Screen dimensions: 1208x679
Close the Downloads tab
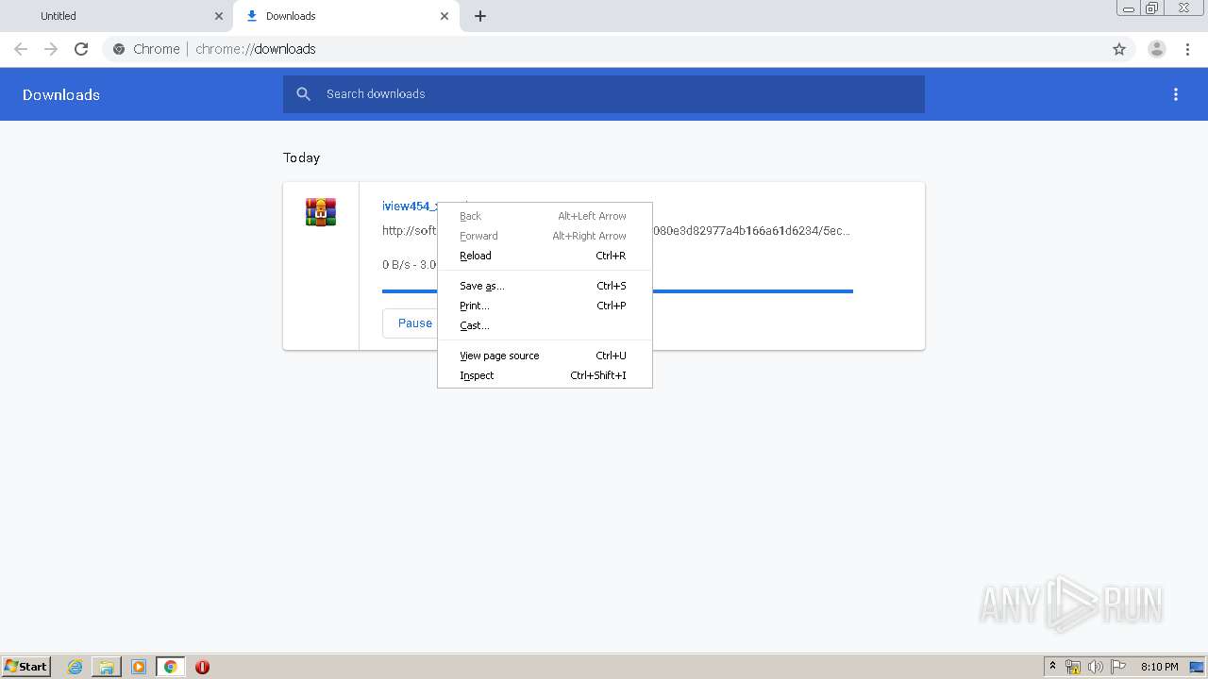click(445, 16)
